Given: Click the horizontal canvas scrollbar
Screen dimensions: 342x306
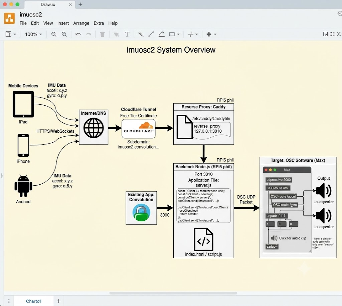Looking at the screenshot, I should click(x=173, y=293).
